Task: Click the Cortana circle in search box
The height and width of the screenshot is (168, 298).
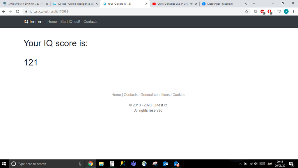Action: [13, 164]
